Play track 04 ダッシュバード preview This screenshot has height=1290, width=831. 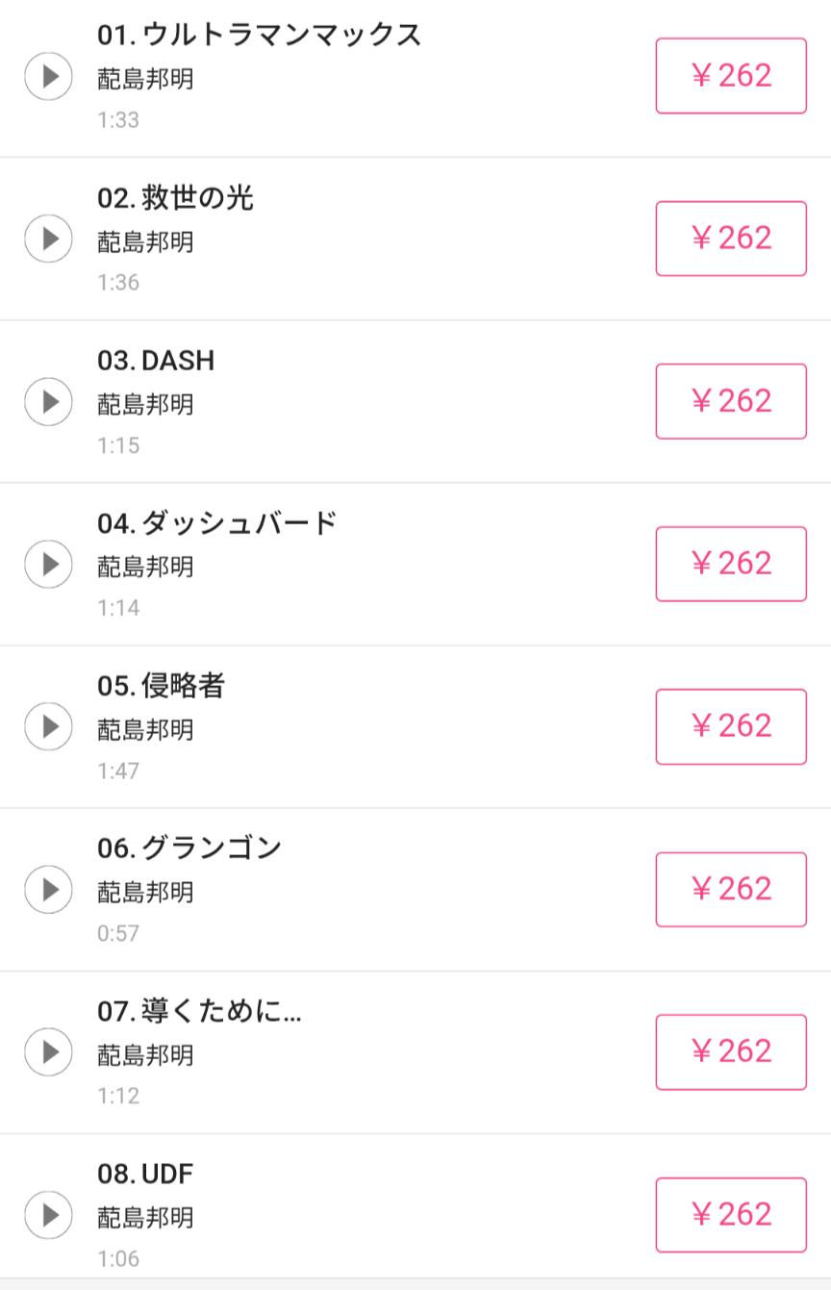click(48, 564)
